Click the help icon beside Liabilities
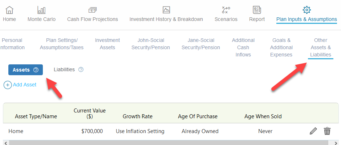This screenshot has height=145, width=341. point(81,69)
